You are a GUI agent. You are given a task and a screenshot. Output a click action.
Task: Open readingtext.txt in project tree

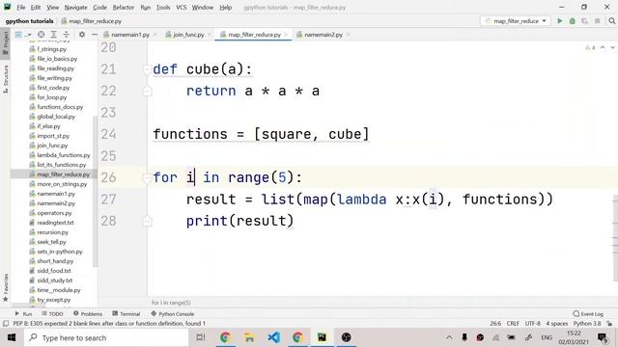[55, 223]
